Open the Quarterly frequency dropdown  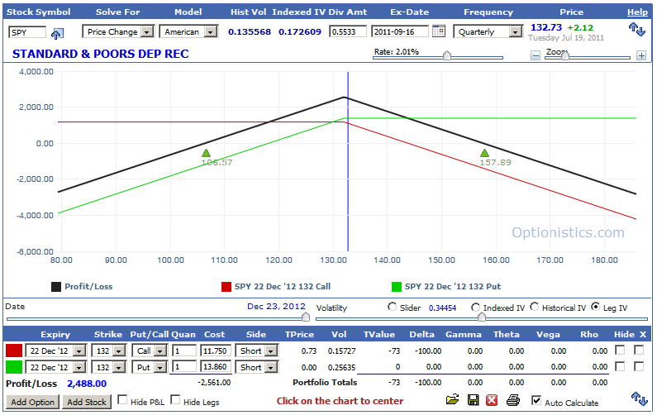point(488,32)
